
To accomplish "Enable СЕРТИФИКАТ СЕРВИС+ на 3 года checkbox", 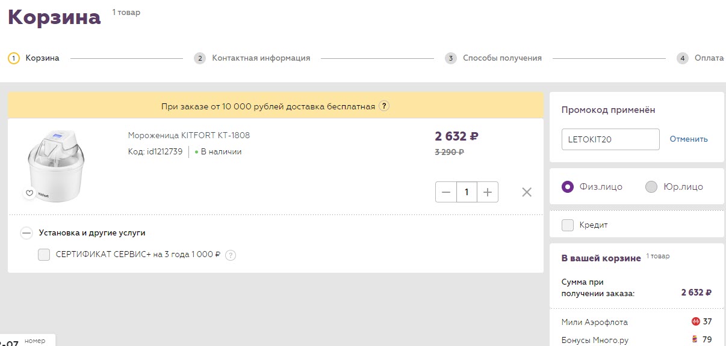I will point(44,255).
